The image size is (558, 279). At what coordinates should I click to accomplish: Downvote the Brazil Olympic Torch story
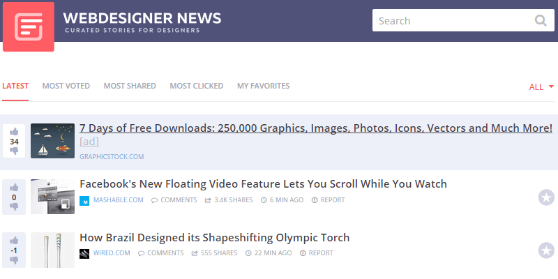pos(14,261)
